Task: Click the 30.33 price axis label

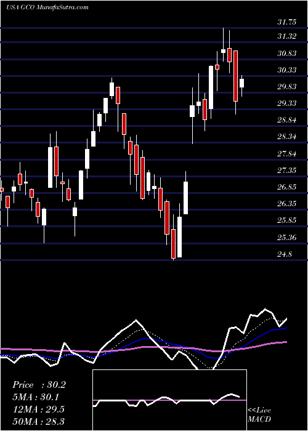Action: click(287, 70)
